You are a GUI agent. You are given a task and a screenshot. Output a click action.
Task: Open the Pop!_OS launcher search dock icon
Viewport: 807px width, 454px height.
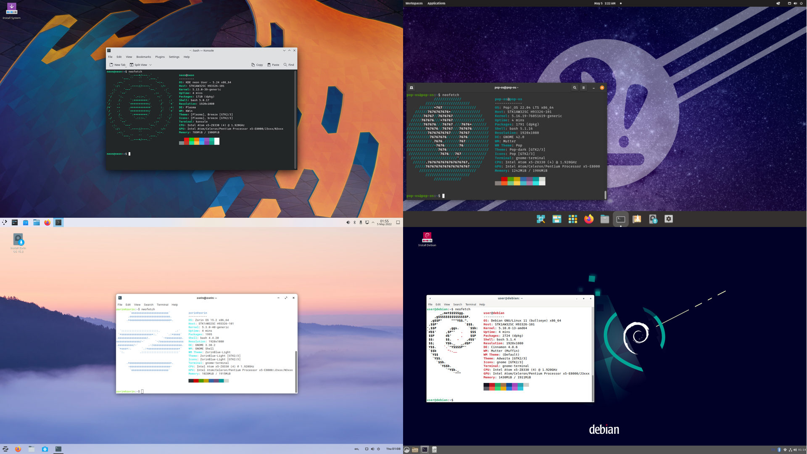[541, 219]
